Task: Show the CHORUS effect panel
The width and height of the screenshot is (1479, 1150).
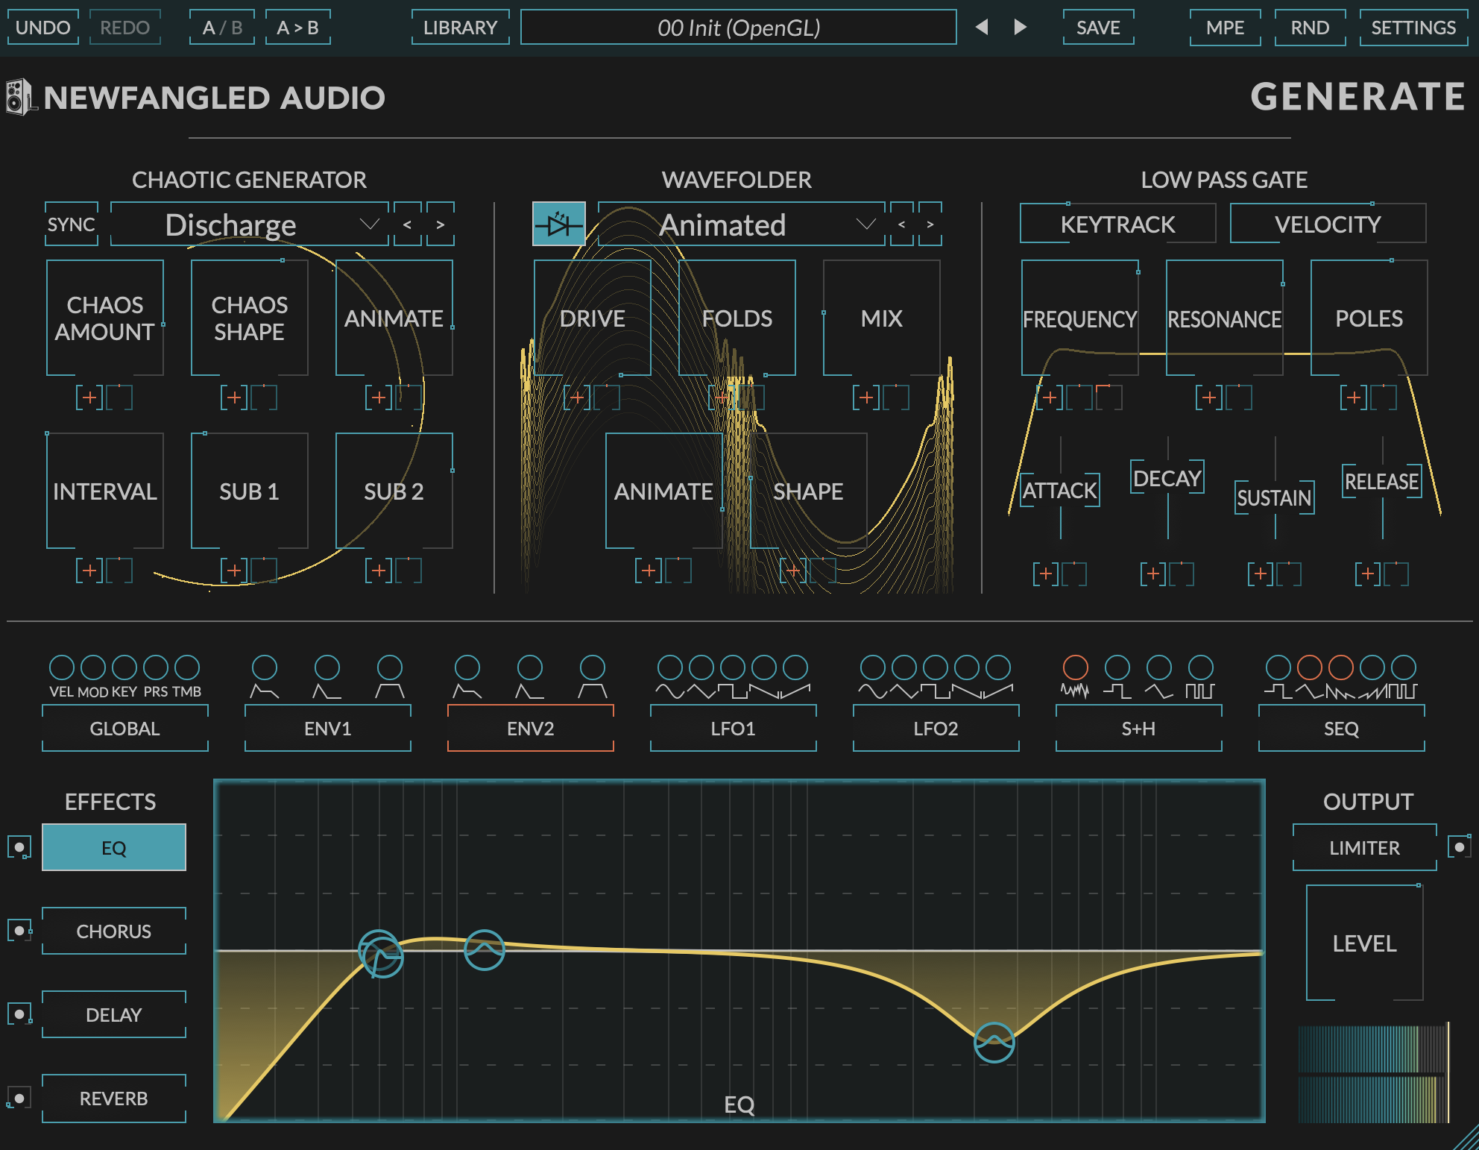Action: point(114,931)
